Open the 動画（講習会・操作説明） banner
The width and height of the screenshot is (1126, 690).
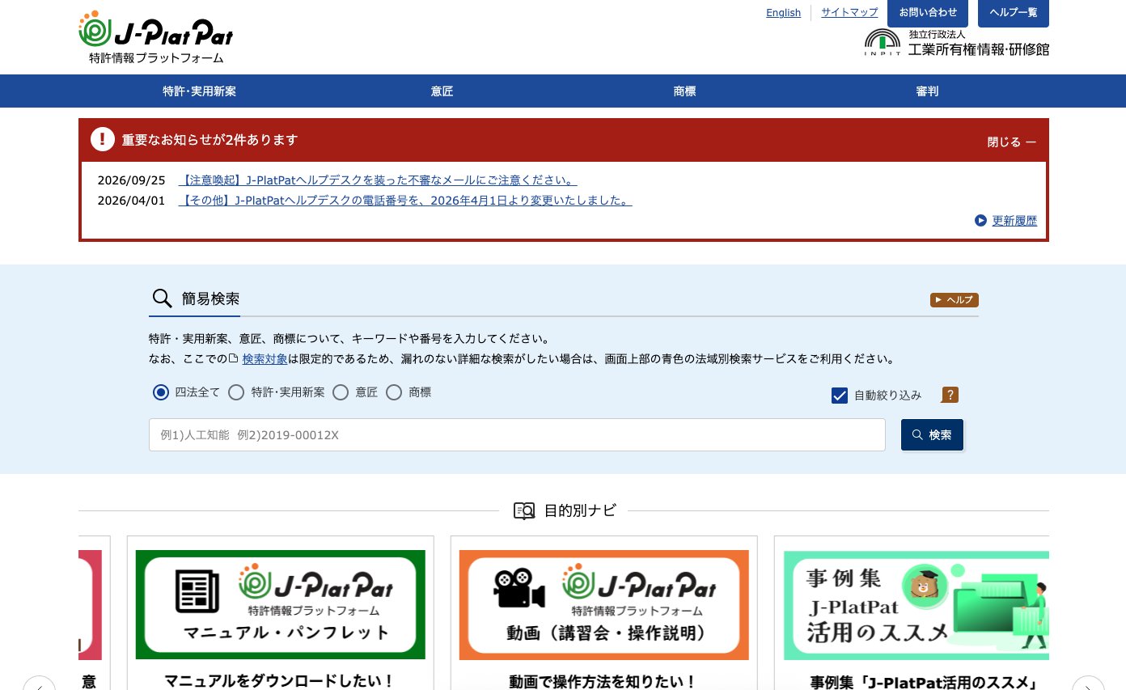(x=603, y=605)
